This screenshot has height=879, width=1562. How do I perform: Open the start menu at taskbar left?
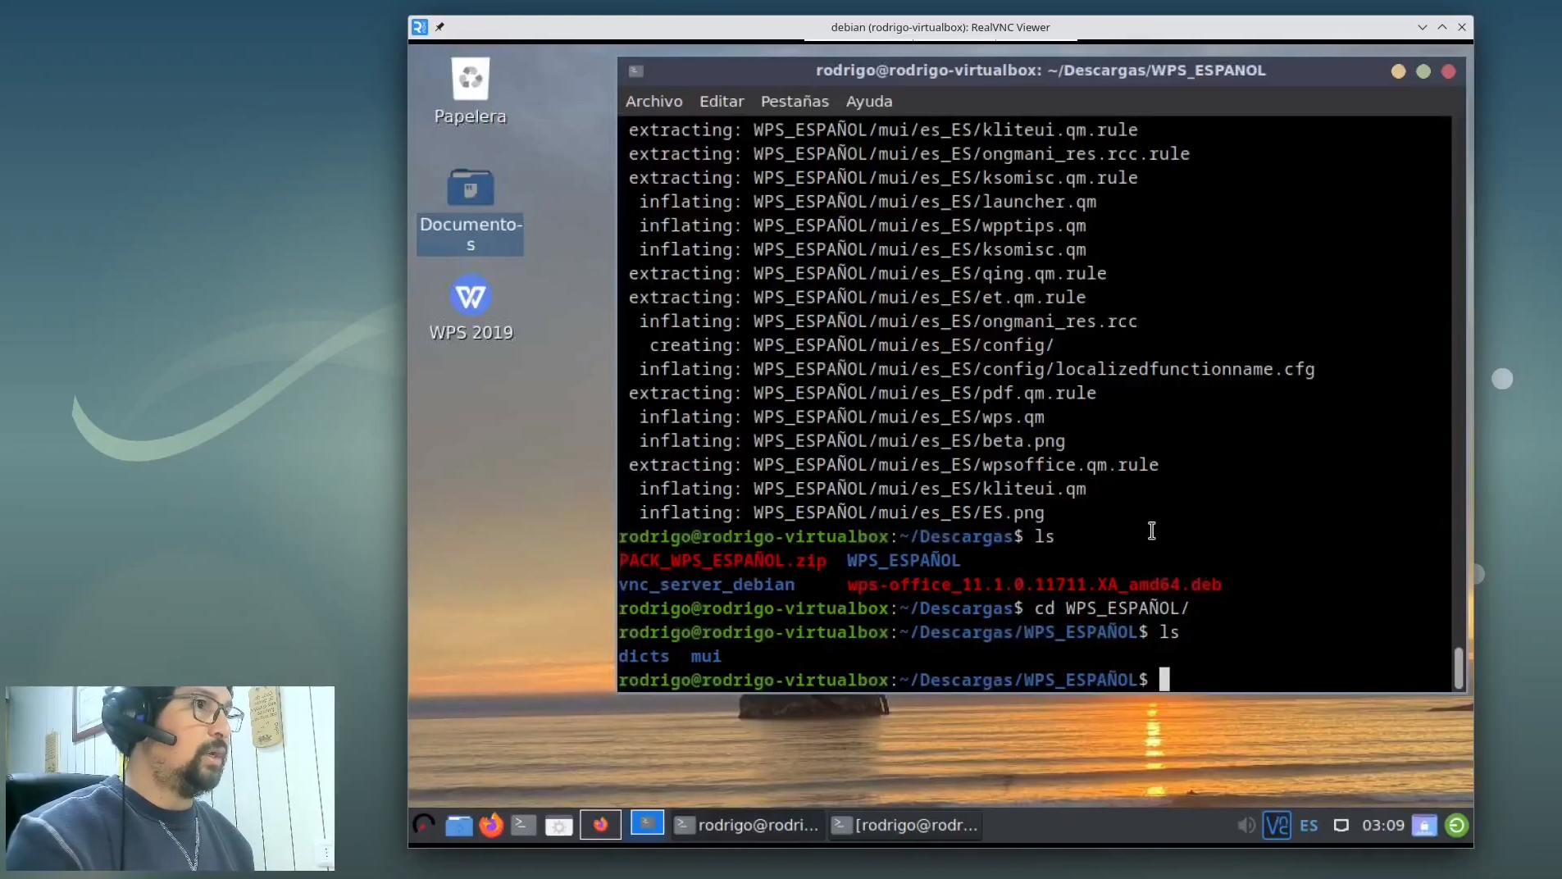tap(424, 826)
